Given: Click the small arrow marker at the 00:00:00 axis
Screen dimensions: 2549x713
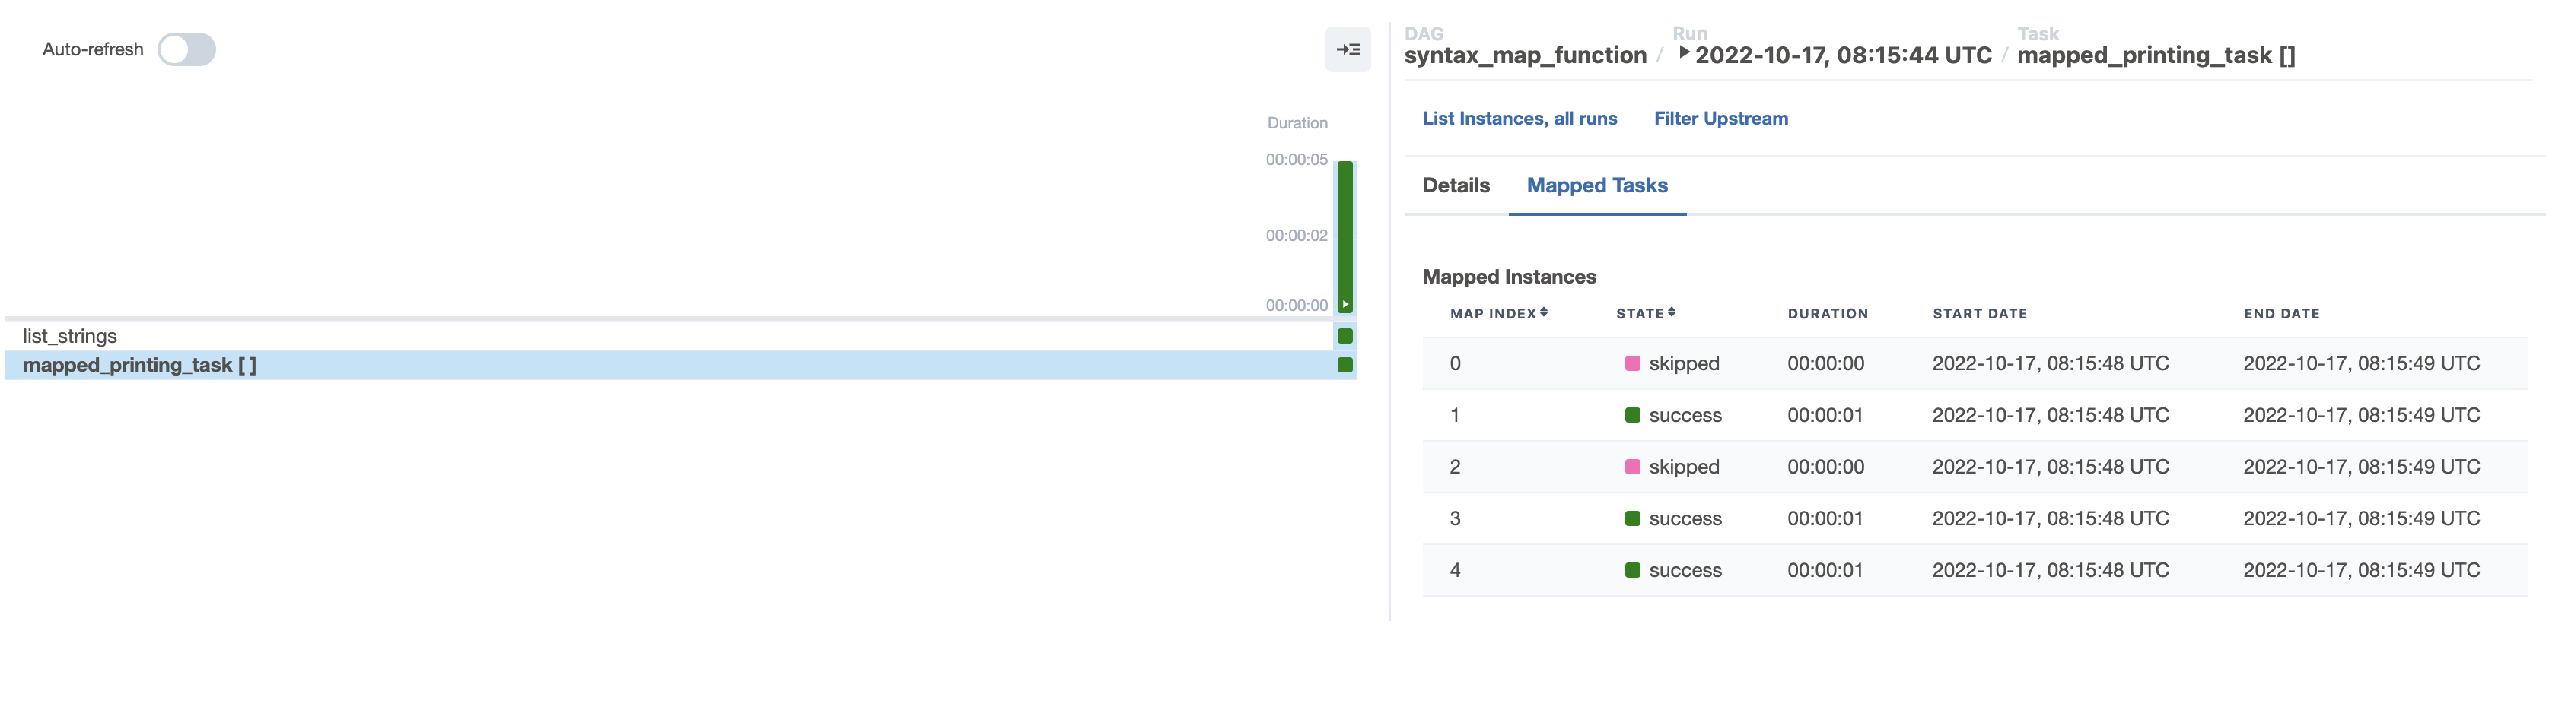Looking at the screenshot, I should pyautogui.click(x=1345, y=305).
